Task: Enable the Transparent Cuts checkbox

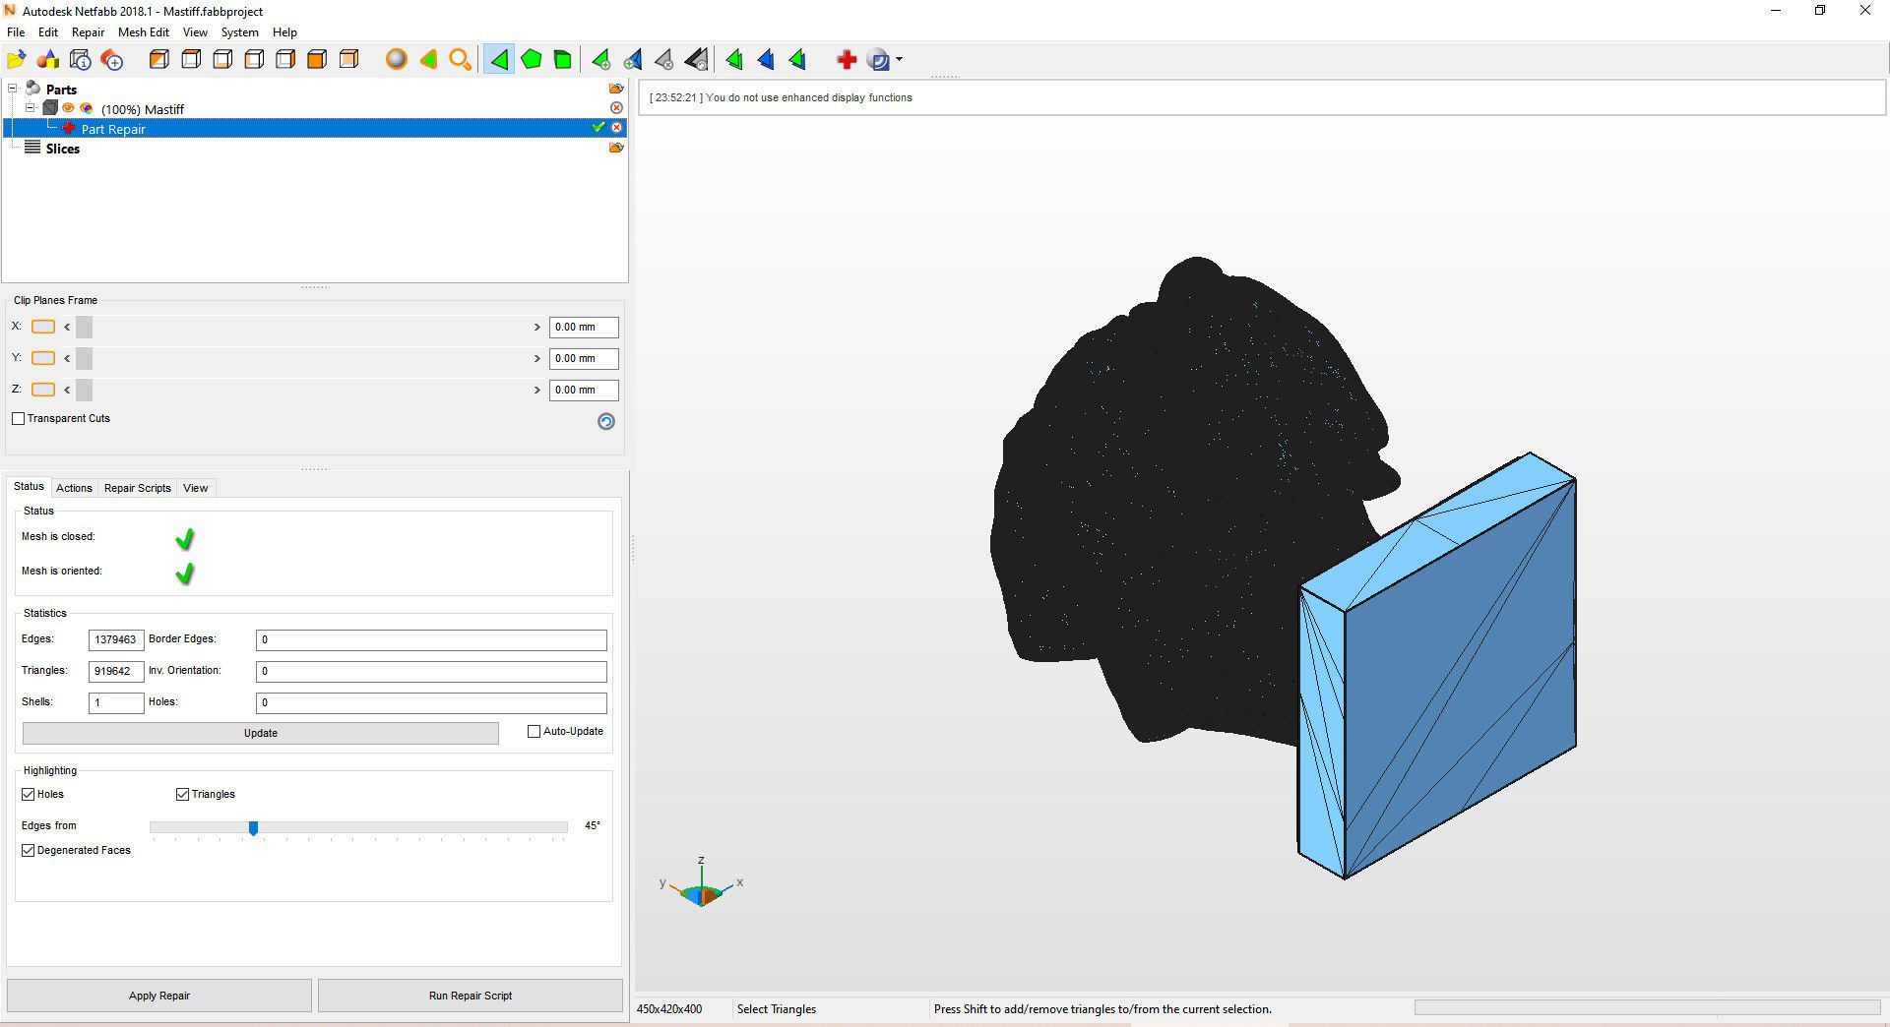Action: pyautogui.click(x=18, y=418)
